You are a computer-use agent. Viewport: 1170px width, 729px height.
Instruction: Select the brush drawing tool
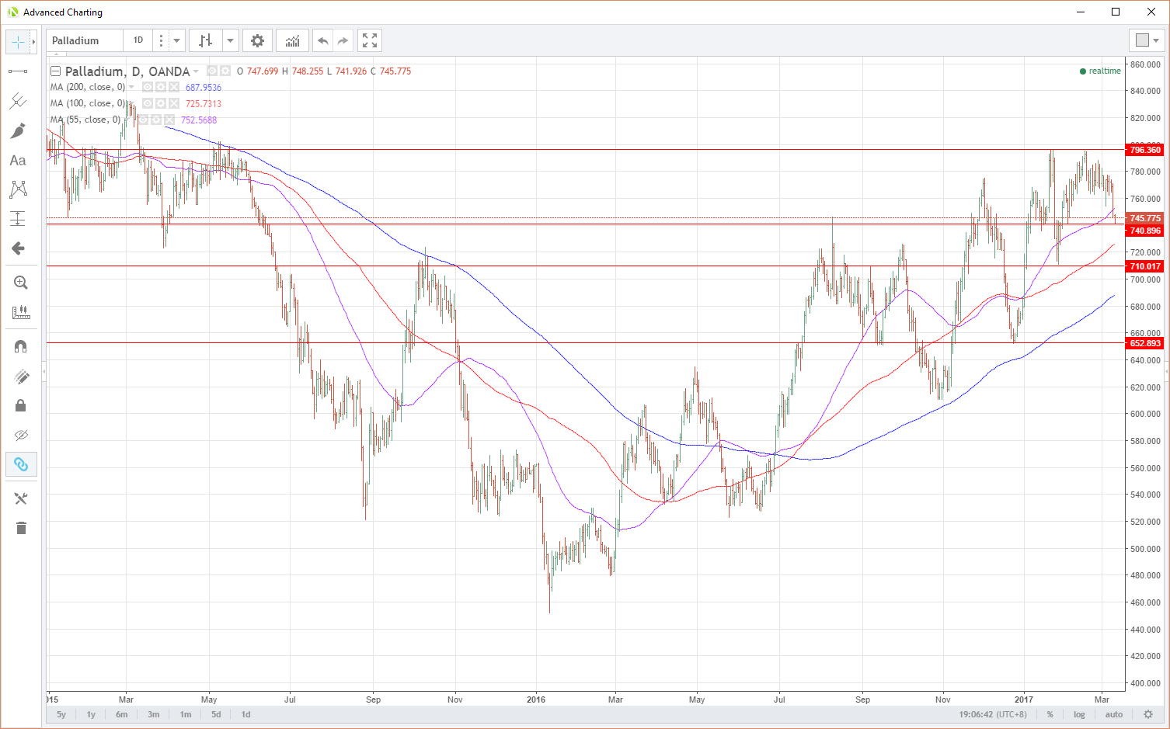18,130
